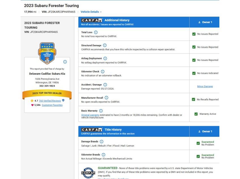This screenshot has width=240, height=179.
Task: Click owner person icon in Additional History header
Action: (x=199, y=22)
